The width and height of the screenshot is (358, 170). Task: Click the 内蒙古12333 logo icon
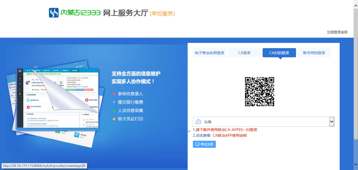click(x=54, y=13)
